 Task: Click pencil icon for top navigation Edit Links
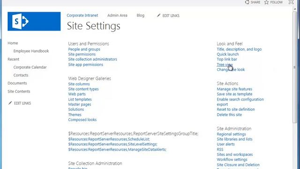[158, 15]
